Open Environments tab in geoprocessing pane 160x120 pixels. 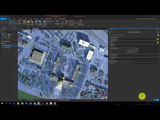coord(120,35)
